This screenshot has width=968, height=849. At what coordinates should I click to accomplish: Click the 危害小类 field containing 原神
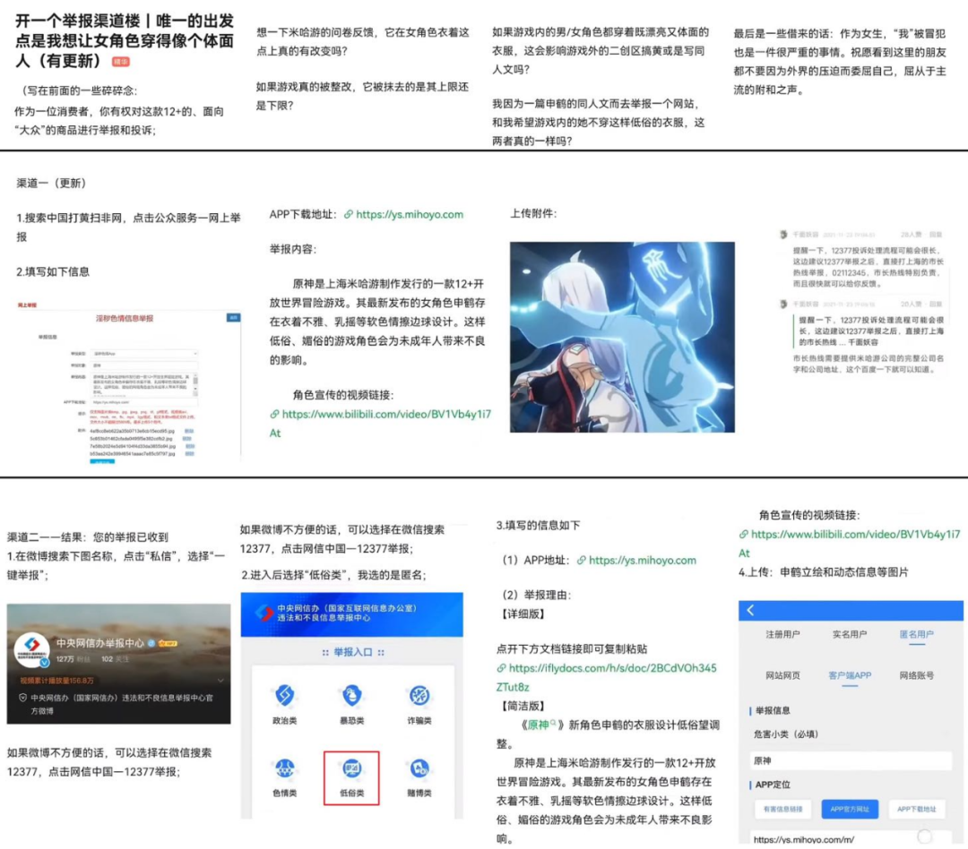[851, 760]
